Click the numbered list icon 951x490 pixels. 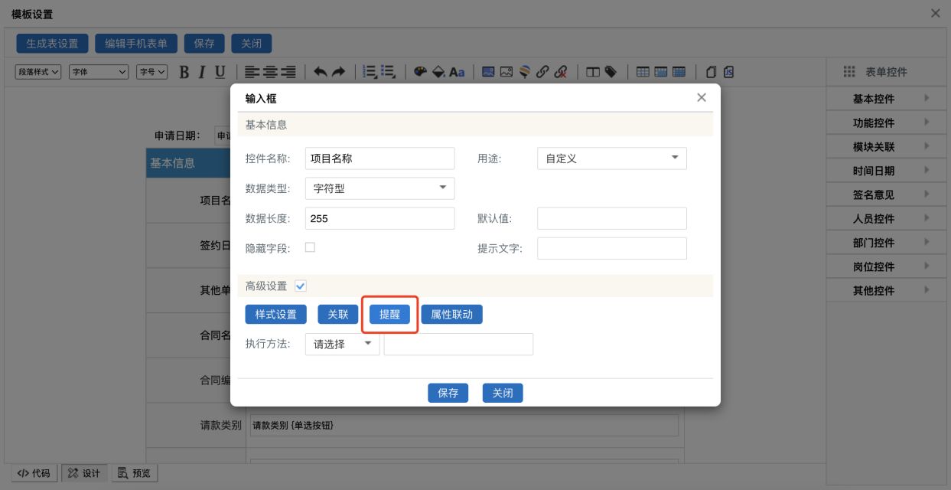coord(370,72)
